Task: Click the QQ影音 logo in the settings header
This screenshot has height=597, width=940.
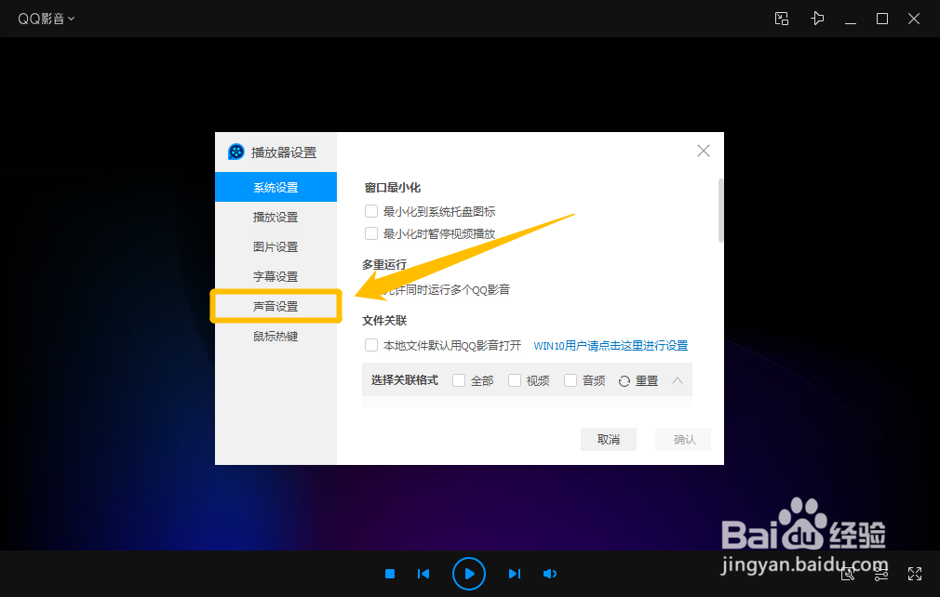Action: pos(236,152)
